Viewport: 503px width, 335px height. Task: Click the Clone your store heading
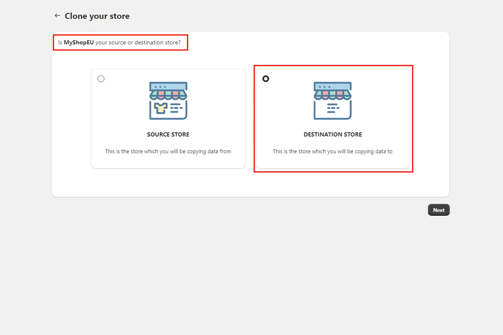click(97, 16)
